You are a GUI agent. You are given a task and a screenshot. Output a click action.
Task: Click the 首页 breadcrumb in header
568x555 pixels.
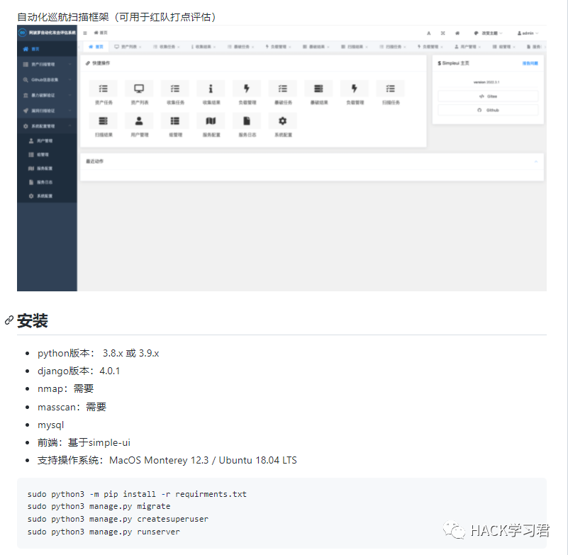click(x=101, y=33)
